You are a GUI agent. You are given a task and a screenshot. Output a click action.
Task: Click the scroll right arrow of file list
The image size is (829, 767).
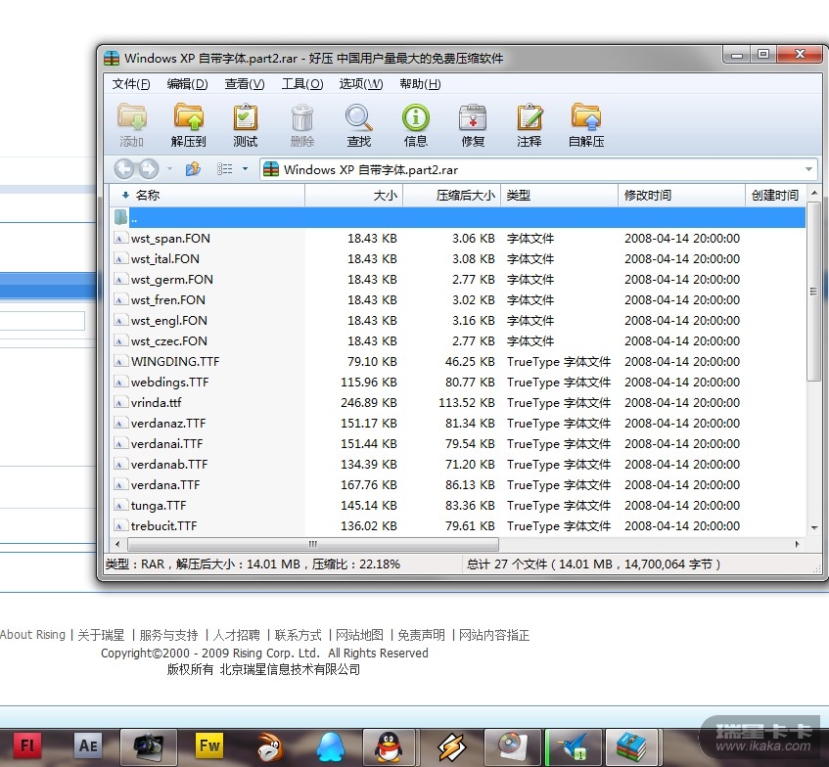tap(797, 544)
